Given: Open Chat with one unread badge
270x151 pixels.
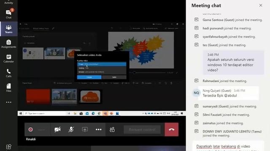Looking at the screenshot, I should point(8,14).
